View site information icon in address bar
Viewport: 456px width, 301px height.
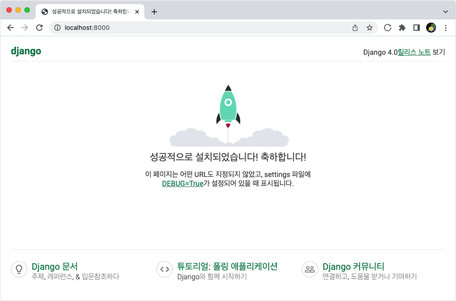[57, 28]
